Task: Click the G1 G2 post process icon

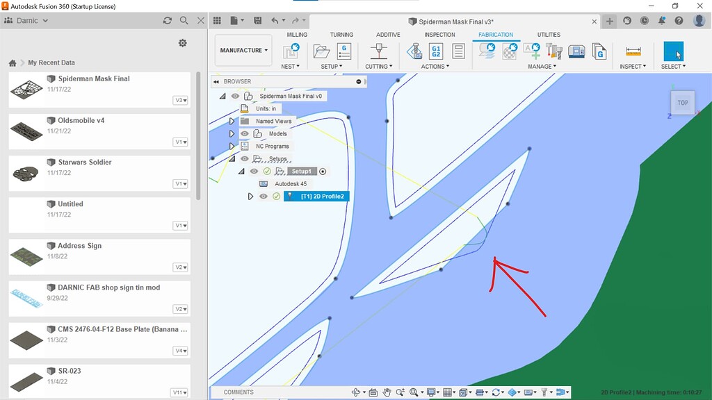Action: click(x=437, y=50)
